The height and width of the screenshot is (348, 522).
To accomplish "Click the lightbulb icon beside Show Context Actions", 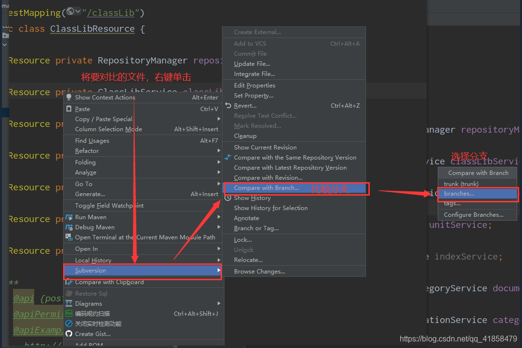I will [x=69, y=97].
